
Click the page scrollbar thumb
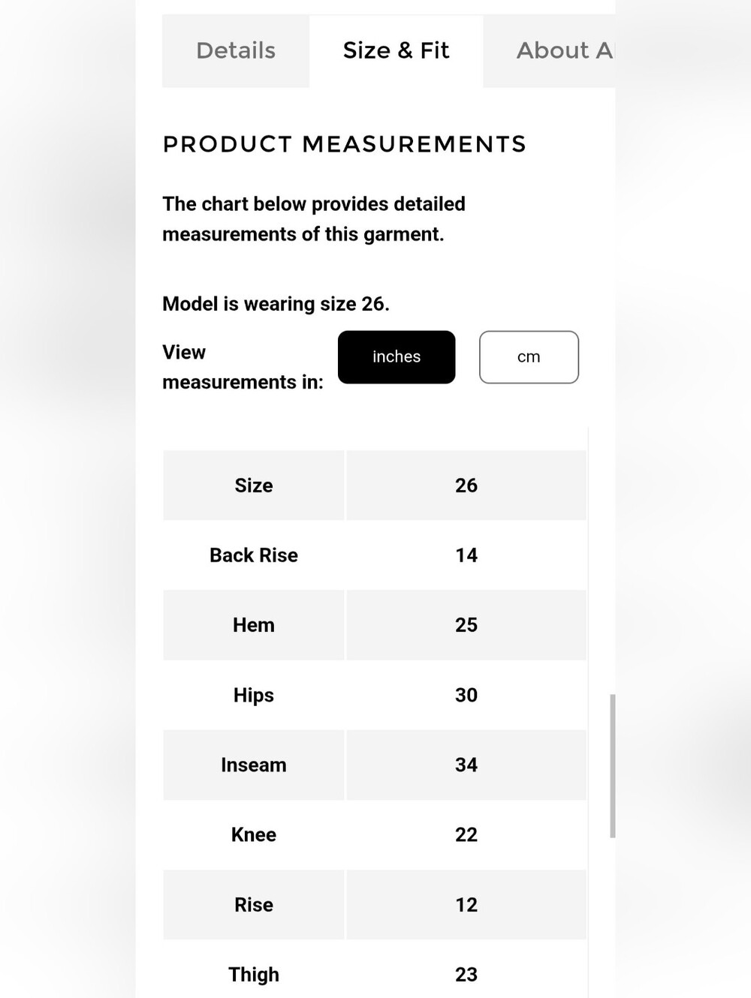tap(613, 766)
